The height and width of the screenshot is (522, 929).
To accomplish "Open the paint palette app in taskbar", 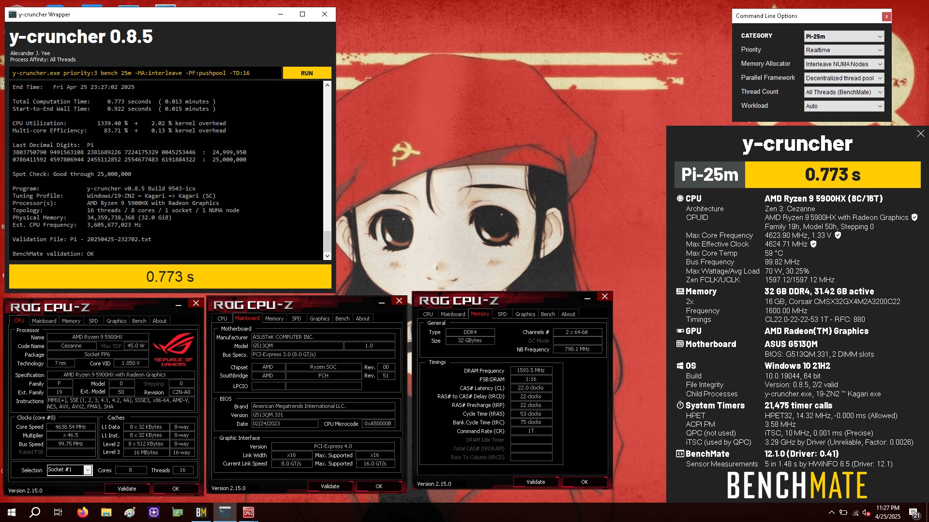I will pos(130,512).
